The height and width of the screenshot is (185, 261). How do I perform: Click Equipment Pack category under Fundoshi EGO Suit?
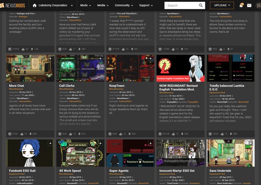[x=17, y=174]
